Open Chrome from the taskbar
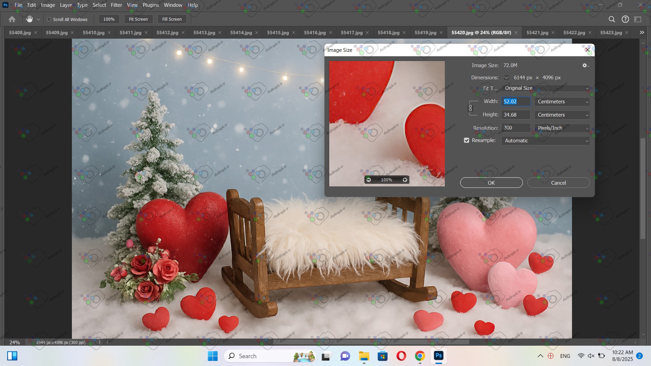Screen dimensions: 651x366 tap(420, 356)
